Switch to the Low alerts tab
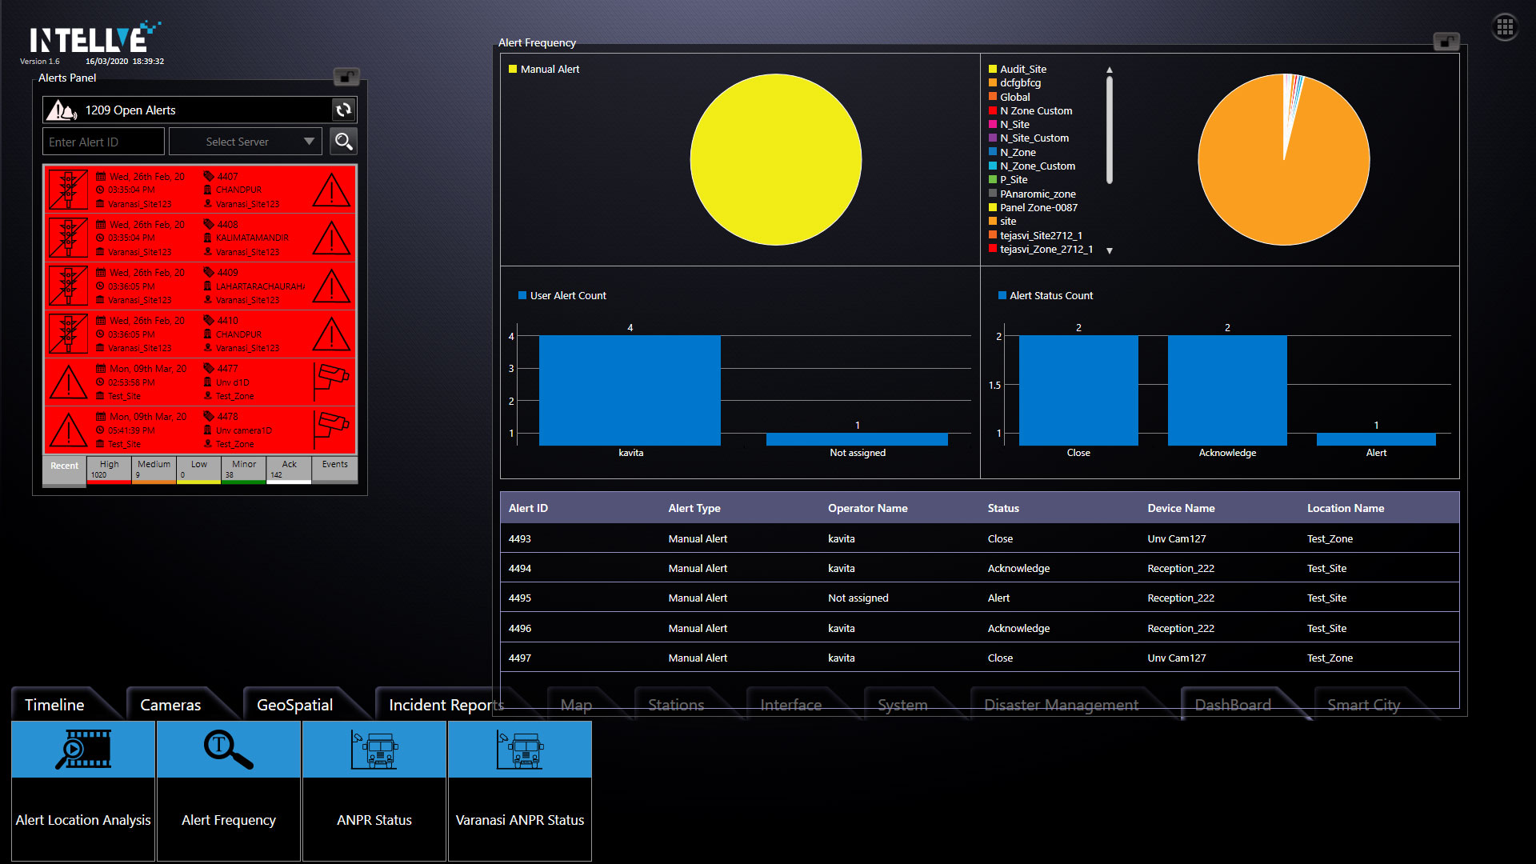 (x=198, y=470)
